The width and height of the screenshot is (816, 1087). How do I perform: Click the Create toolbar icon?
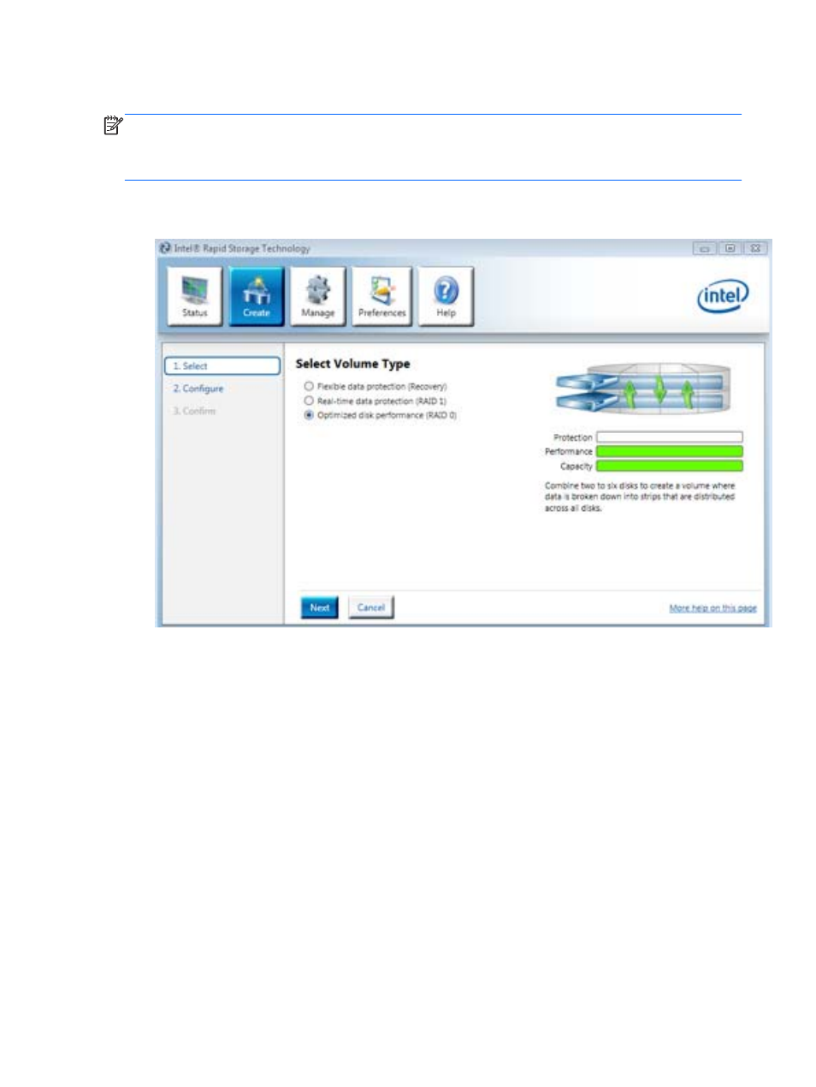(256, 296)
